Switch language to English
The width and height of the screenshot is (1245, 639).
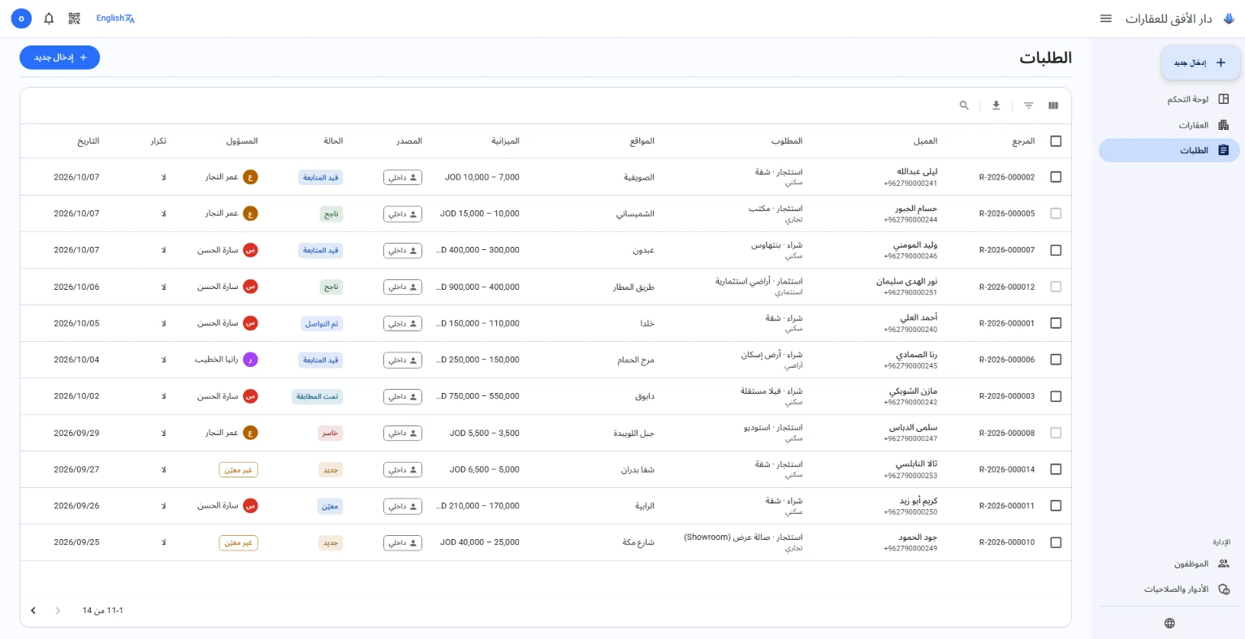pyautogui.click(x=115, y=19)
